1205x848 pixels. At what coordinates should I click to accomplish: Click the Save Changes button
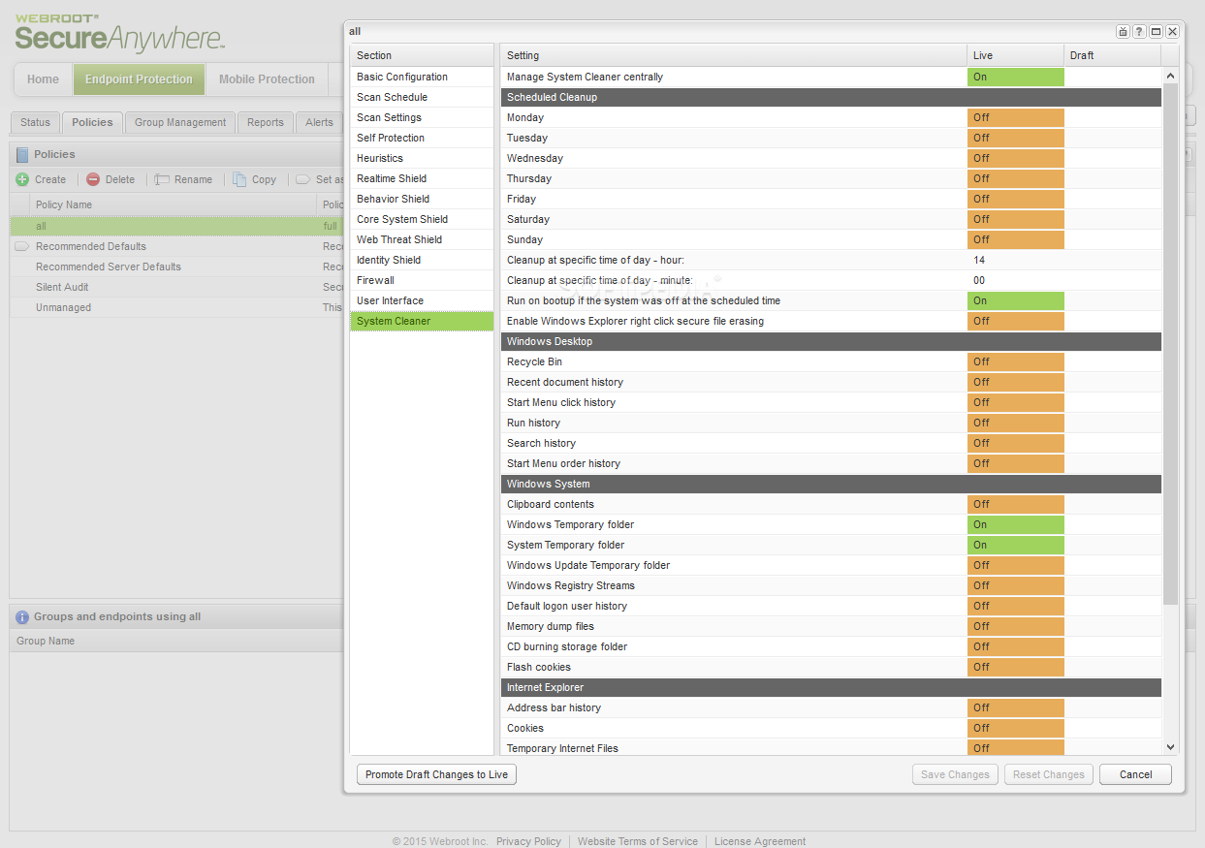pos(955,774)
